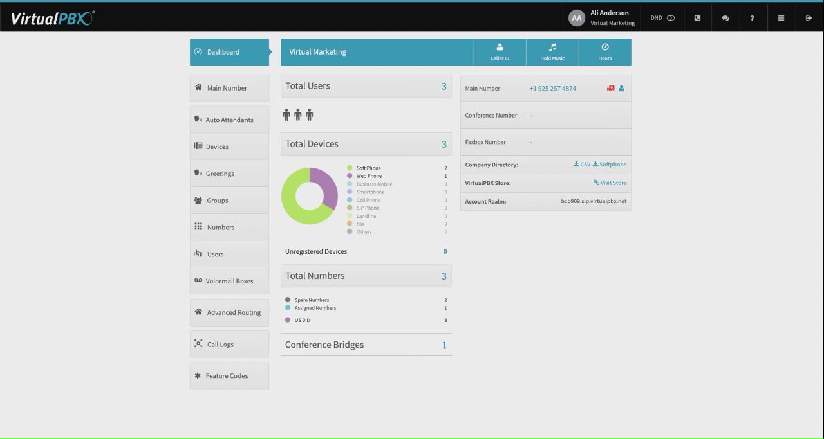This screenshot has width=824, height=439.
Task: Toggle the DND switch
Action: click(671, 18)
